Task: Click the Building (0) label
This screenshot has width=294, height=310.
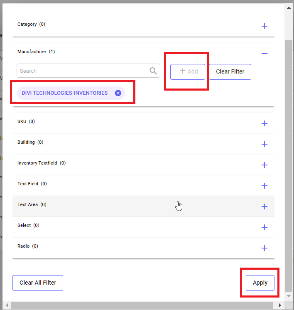Action: tap(30, 142)
